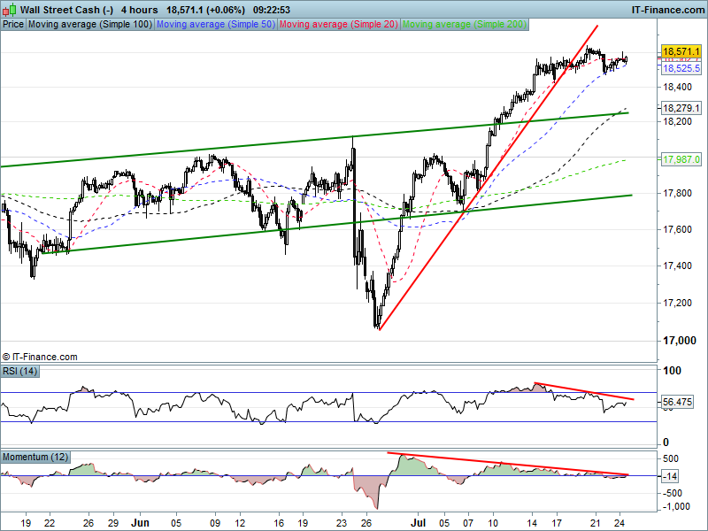708x531 pixels.
Task: Select Moving average (Simple 50) label
Action: [x=215, y=25]
